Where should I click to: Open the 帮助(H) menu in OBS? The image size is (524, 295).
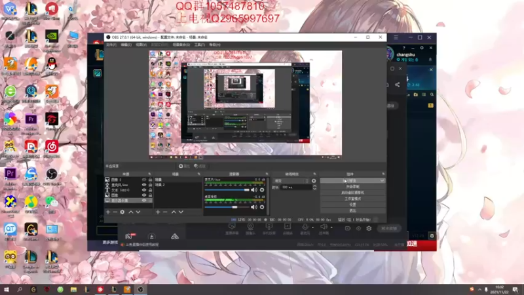click(215, 45)
